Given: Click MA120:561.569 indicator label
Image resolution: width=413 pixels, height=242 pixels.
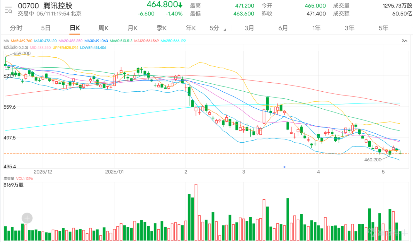Looking at the screenshot, I should pos(146,41).
